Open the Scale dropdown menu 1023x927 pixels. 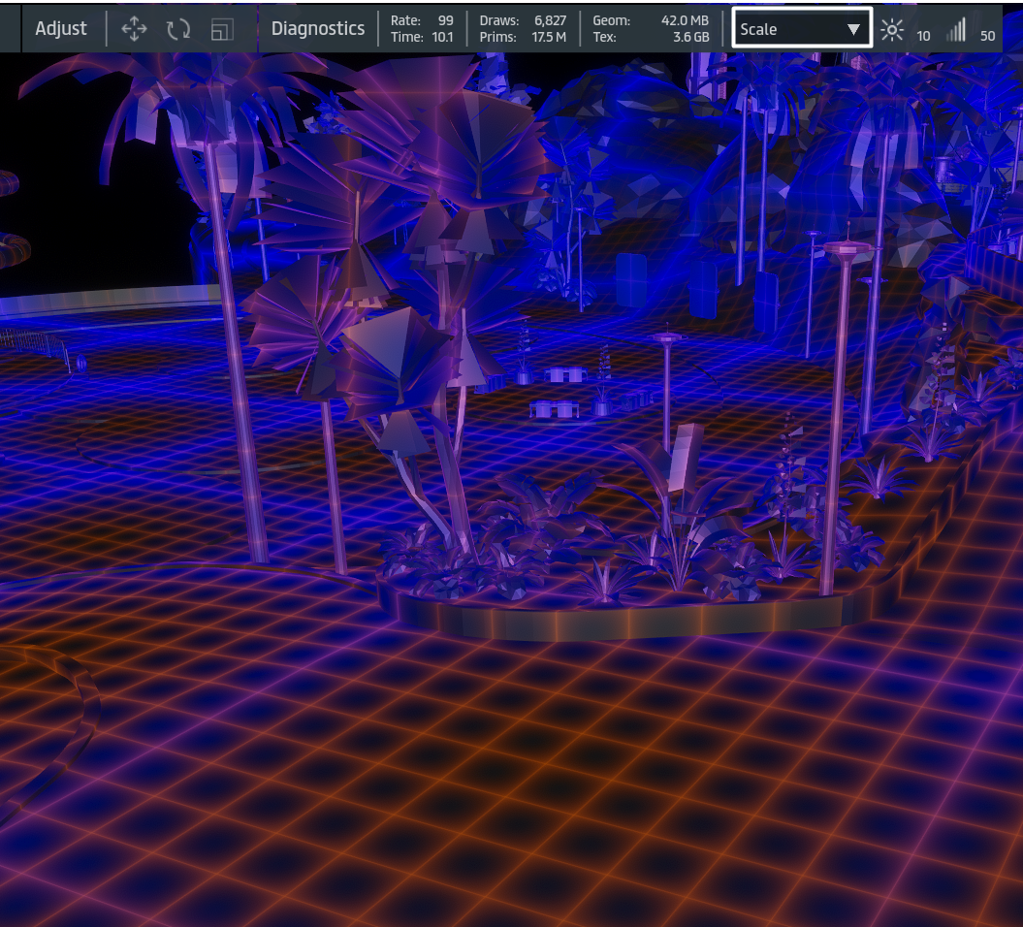[x=801, y=29]
